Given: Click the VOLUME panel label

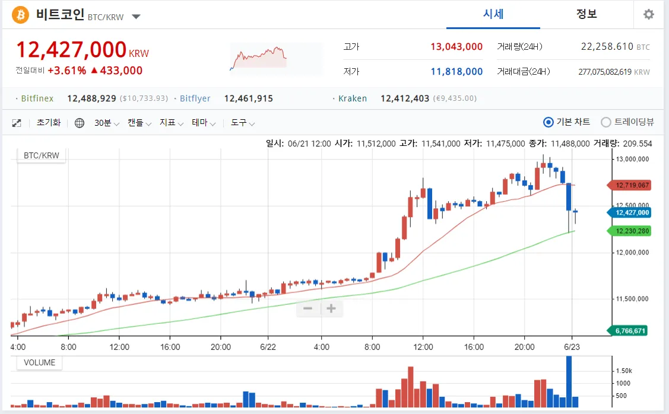Looking at the screenshot, I should point(40,362).
